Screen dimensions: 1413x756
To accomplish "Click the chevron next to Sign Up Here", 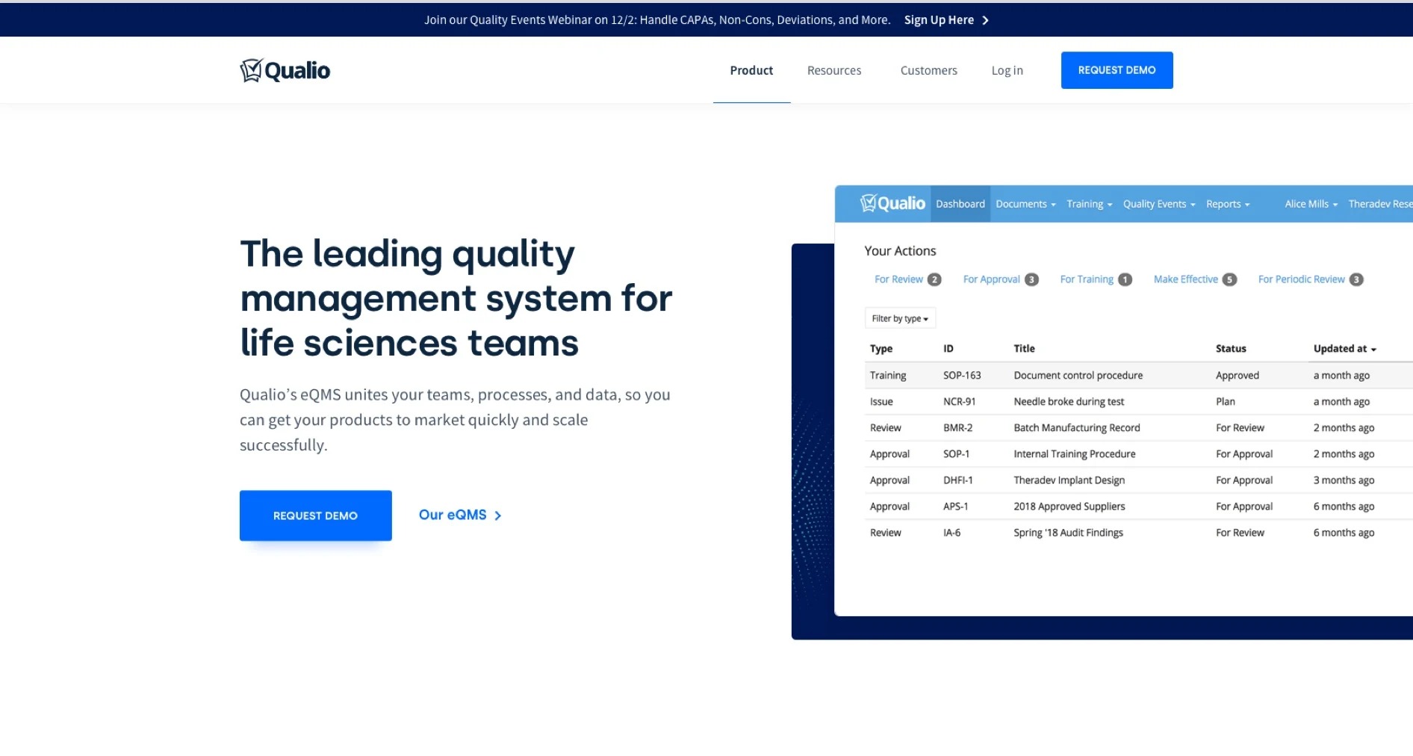I will point(985,20).
